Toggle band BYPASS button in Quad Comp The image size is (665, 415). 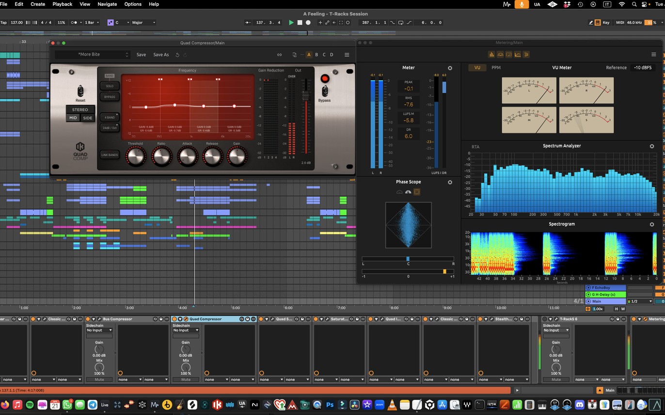[x=110, y=97]
